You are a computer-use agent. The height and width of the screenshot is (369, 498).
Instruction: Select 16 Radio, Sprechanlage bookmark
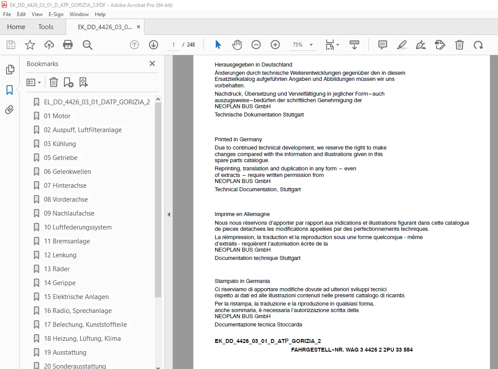click(78, 311)
